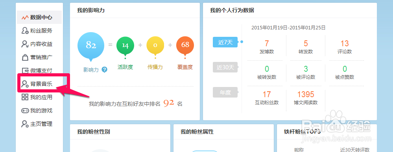This screenshot has height=152, width=393.
Task: Click the 传播力 label
Action: pyautogui.click(x=155, y=67)
